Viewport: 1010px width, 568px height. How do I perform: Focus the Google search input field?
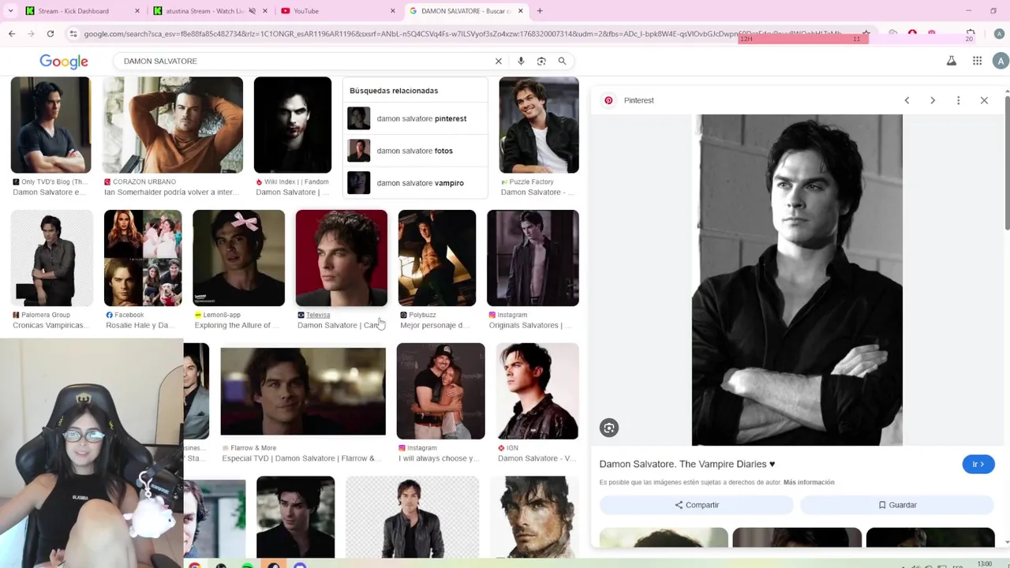click(x=304, y=61)
